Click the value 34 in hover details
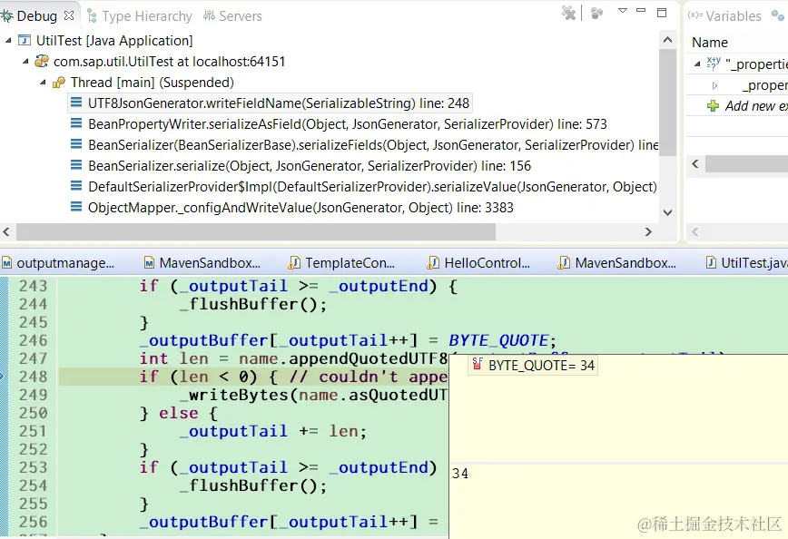This screenshot has height=539, width=788. coord(460,474)
